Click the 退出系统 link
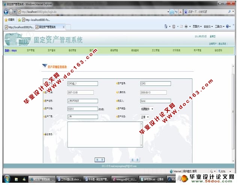This screenshot has height=185, width=238. point(222,44)
